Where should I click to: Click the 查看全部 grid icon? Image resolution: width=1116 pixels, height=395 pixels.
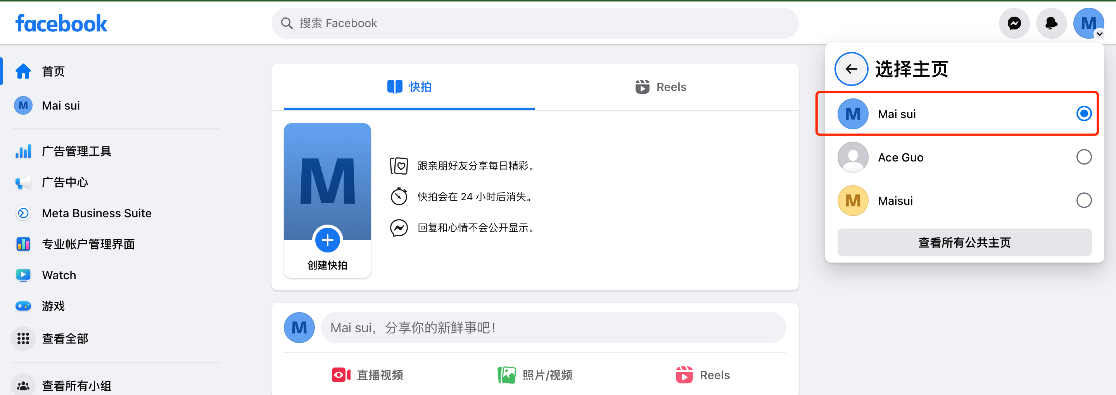click(x=23, y=338)
